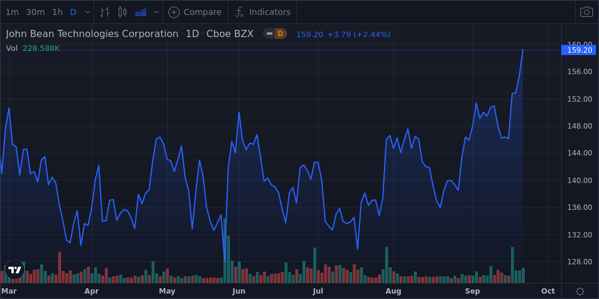Click the 148.00 price axis label

click(x=580, y=126)
